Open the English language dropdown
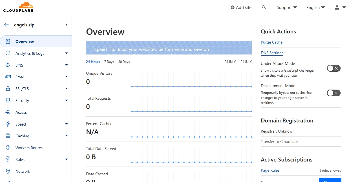349x182 pixels. (x=316, y=8)
